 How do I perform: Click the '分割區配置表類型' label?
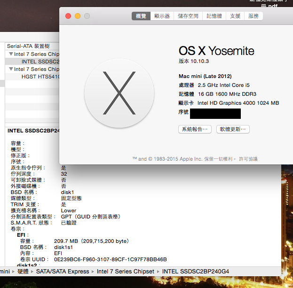[33, 217]
